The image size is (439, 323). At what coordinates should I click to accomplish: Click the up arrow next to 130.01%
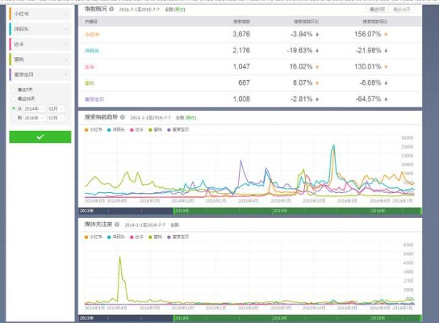[386, 67]
